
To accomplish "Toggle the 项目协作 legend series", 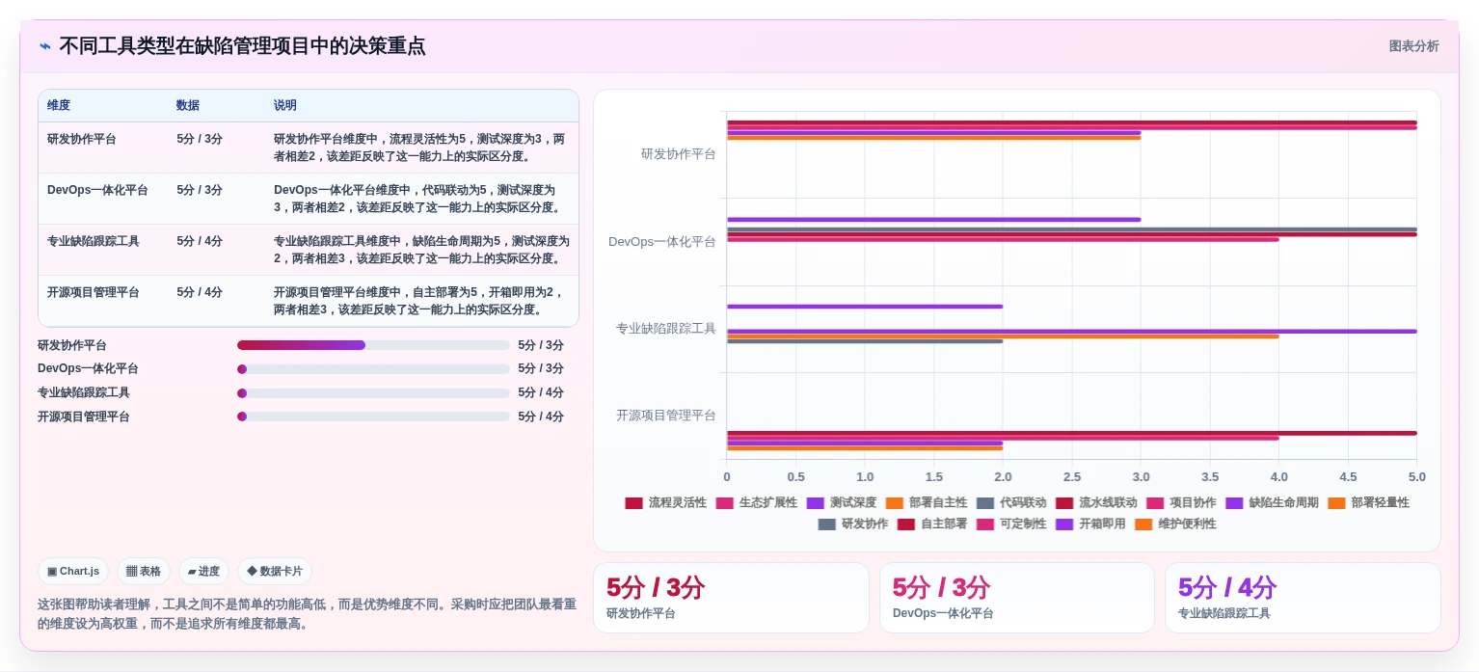I will [x=1181, y=503].
